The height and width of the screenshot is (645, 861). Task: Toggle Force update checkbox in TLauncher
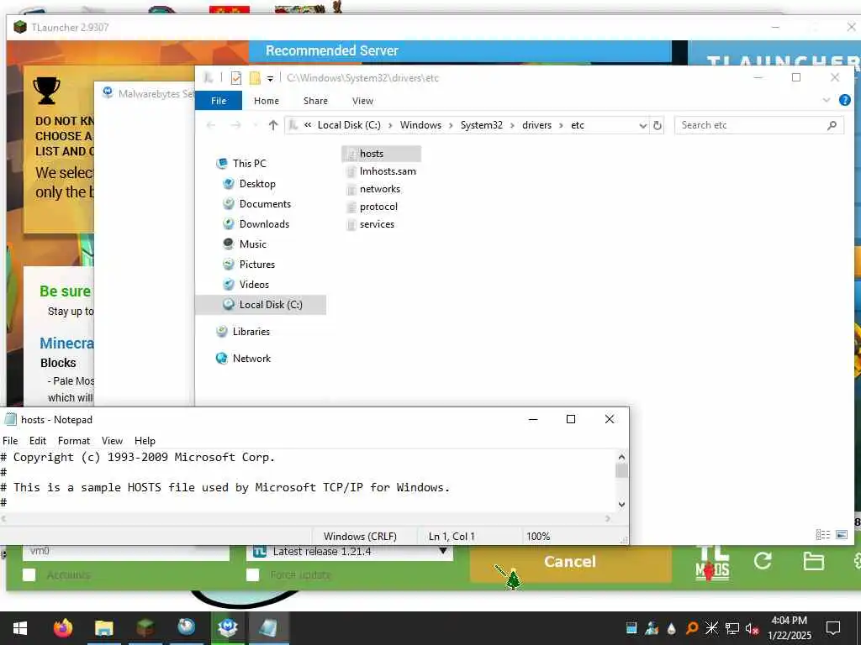point(252,574)
